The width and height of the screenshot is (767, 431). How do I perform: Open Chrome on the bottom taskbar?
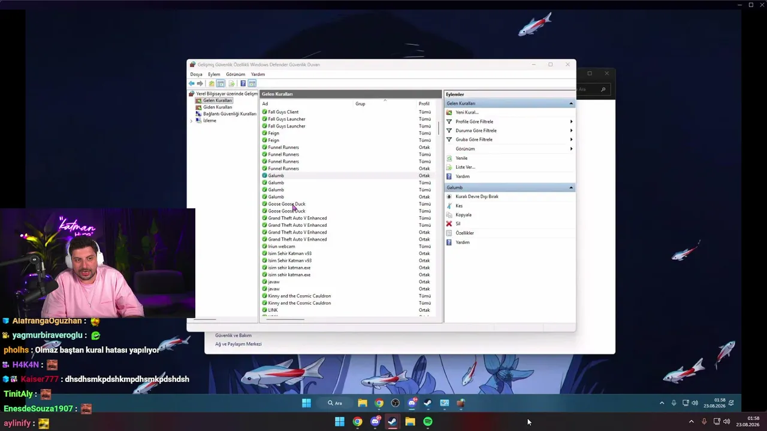[x=357, y=422]
